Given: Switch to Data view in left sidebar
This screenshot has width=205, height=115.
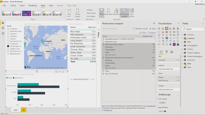Looking at the screenshot, I should tap(3, 28).
